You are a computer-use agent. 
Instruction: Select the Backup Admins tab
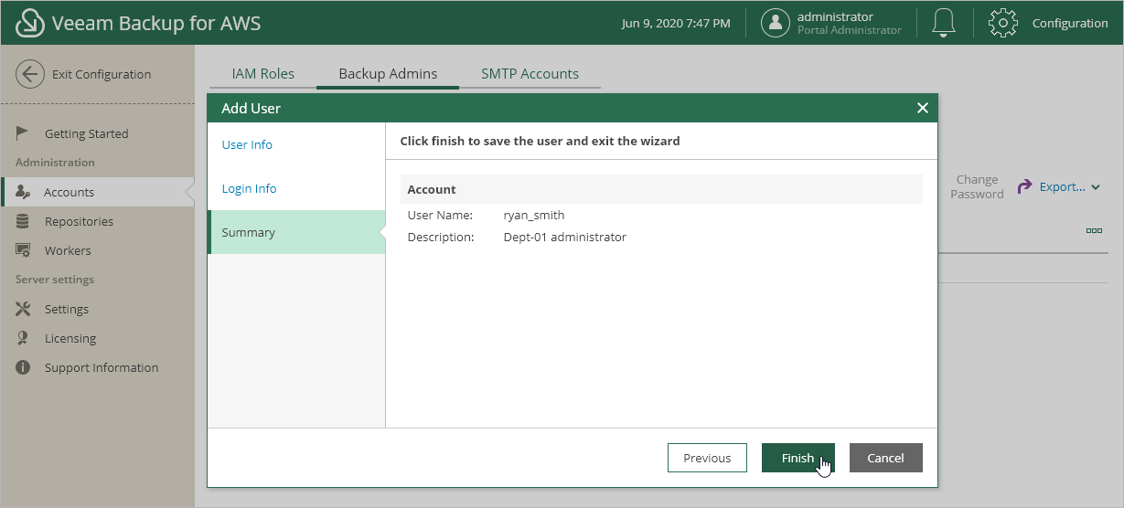point(388,74)
